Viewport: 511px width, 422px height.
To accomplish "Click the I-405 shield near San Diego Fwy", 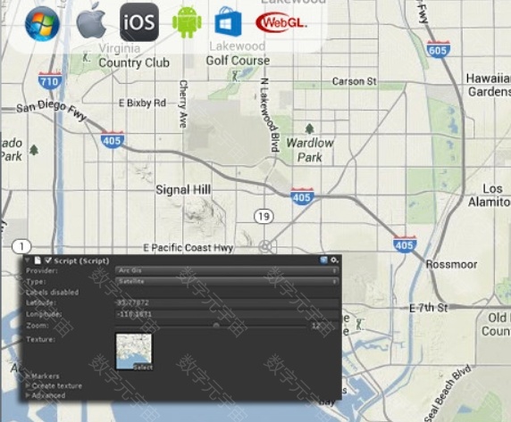I will [x=113, y=140].
